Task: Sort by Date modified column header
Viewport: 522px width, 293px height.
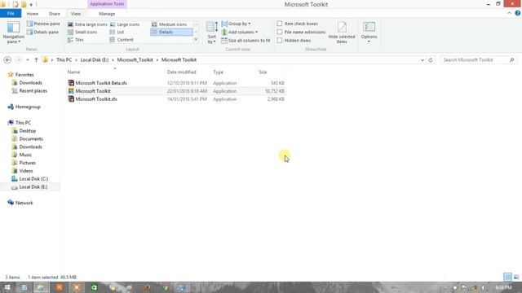Action: [x=181, y=72]
